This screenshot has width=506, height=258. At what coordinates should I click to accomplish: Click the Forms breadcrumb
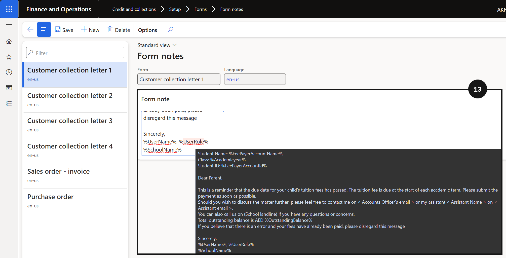point(201,9)
